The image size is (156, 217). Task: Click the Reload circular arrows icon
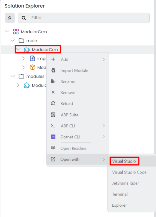tap(53, 103)
